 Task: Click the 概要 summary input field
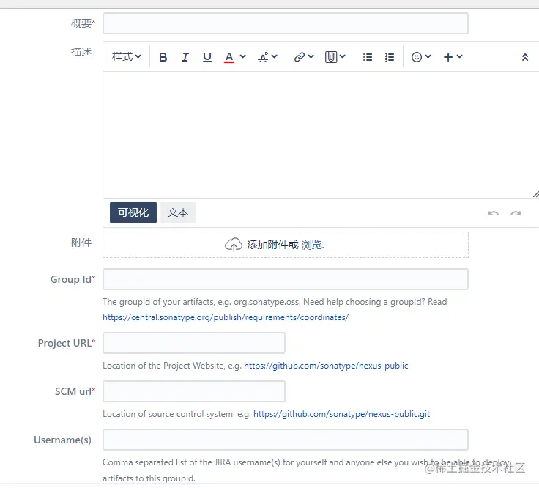pos(286,23)
